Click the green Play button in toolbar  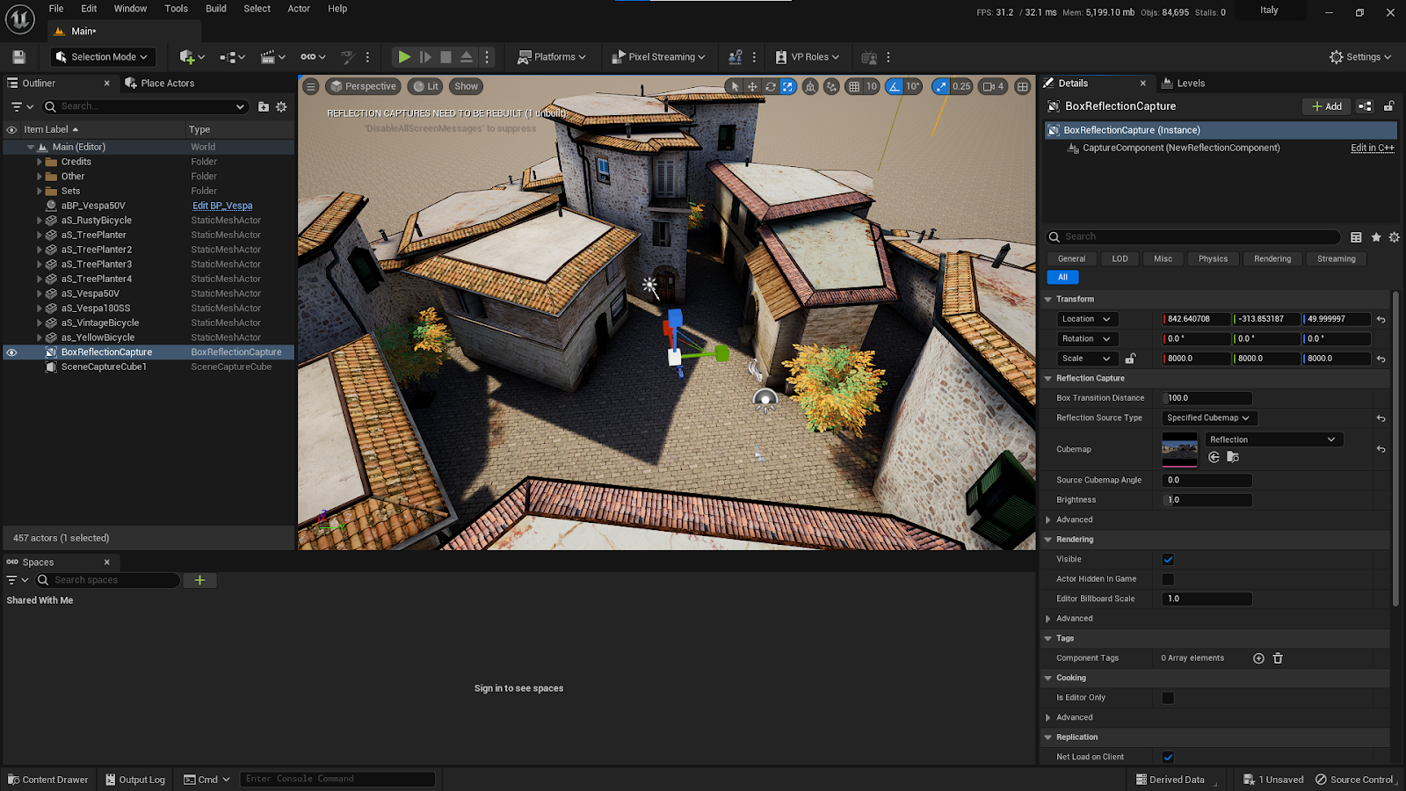tap(403, 57)
